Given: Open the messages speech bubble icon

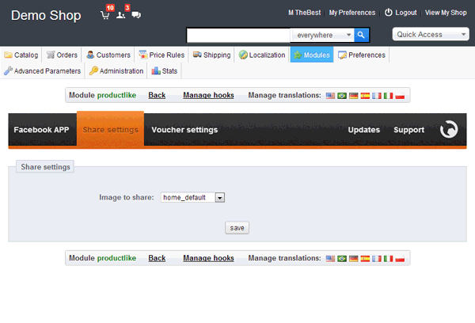Looking at the screenshot, I should pyautogui.click(x=136, y=15).
